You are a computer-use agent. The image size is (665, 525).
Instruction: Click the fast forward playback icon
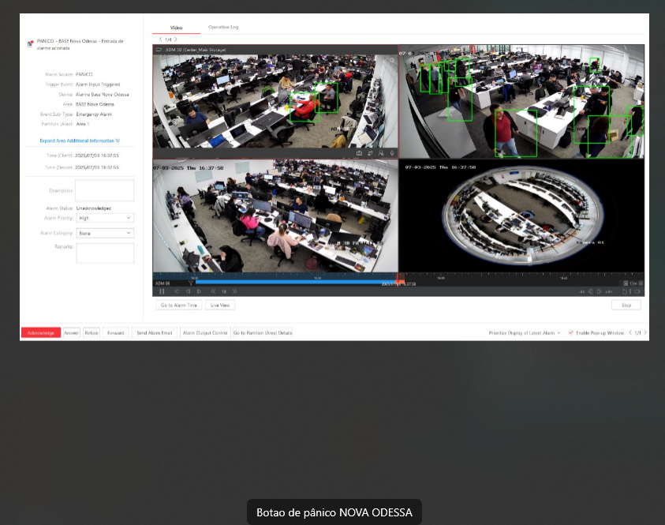pyautogui.click(x=236, y=291)
